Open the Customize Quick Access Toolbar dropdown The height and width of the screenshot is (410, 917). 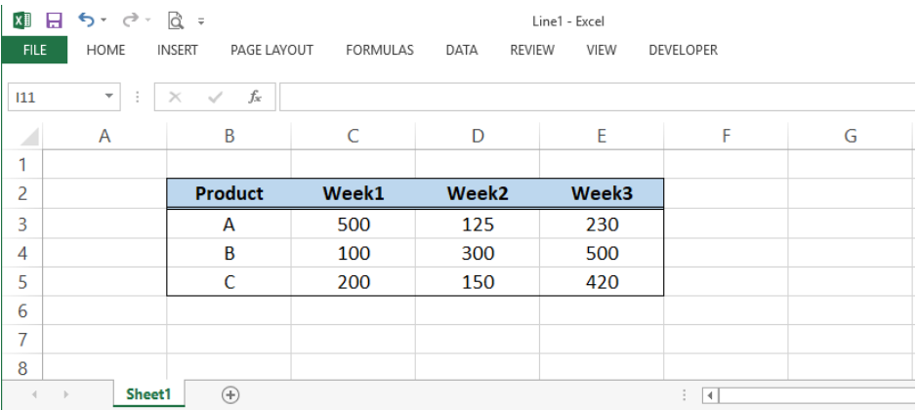click(201, 21)
